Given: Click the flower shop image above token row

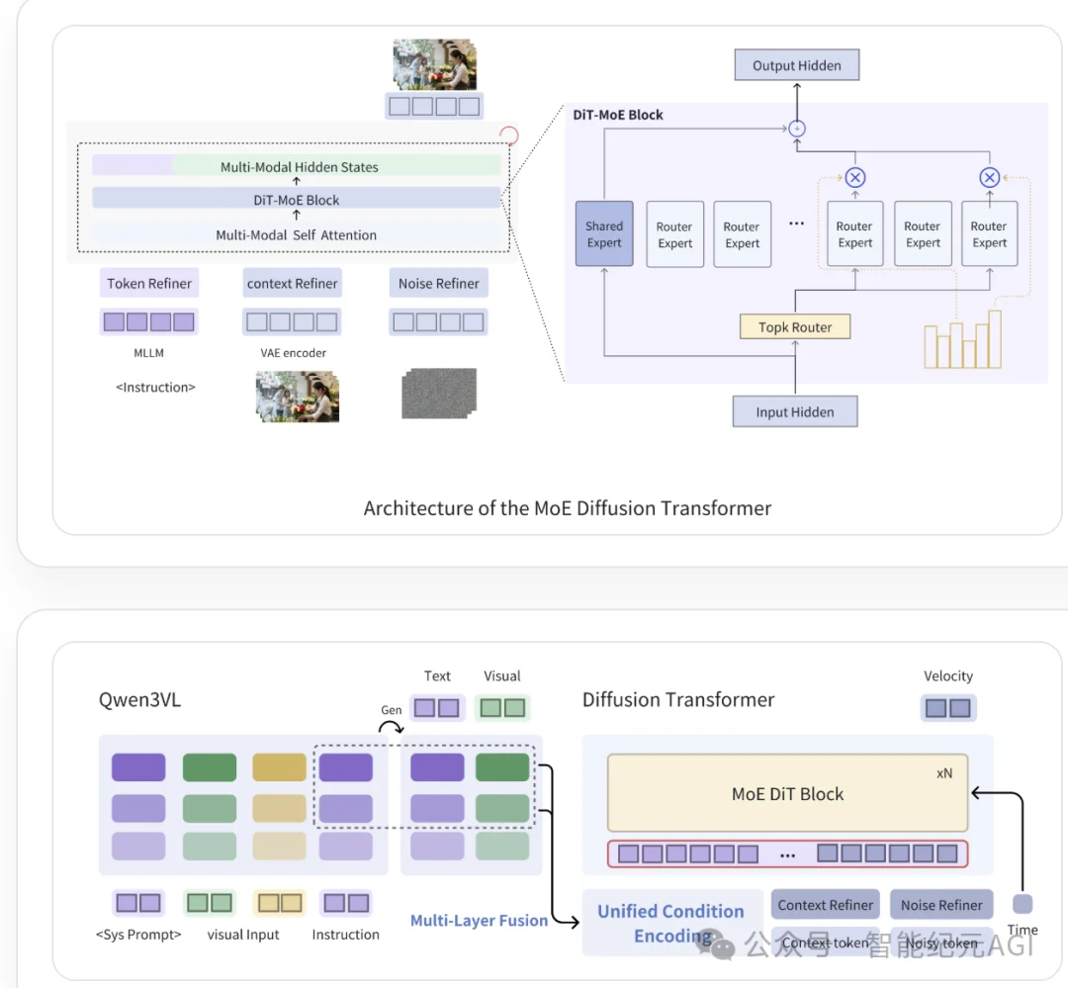Looking at the screenshot, I should tap(434, 64).
